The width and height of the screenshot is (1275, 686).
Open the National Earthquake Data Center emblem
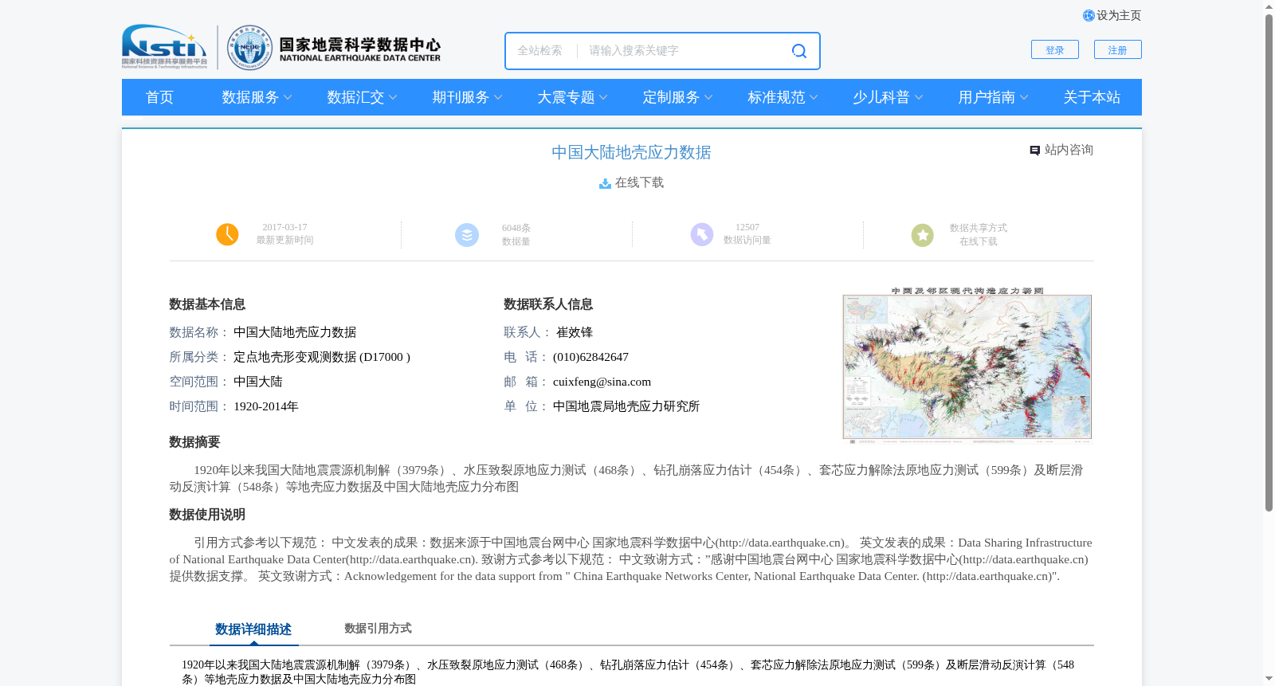249,48
